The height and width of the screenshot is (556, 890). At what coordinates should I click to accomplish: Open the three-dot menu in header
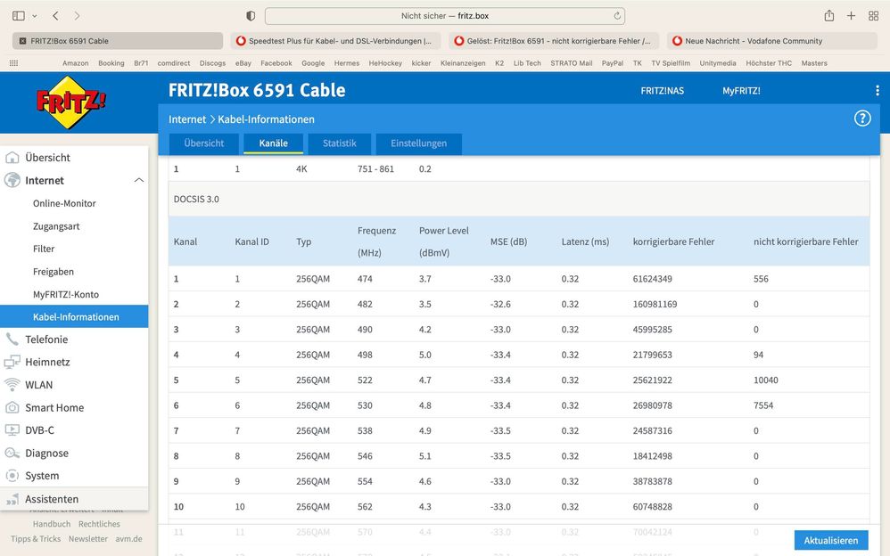[x=877, y=91]
